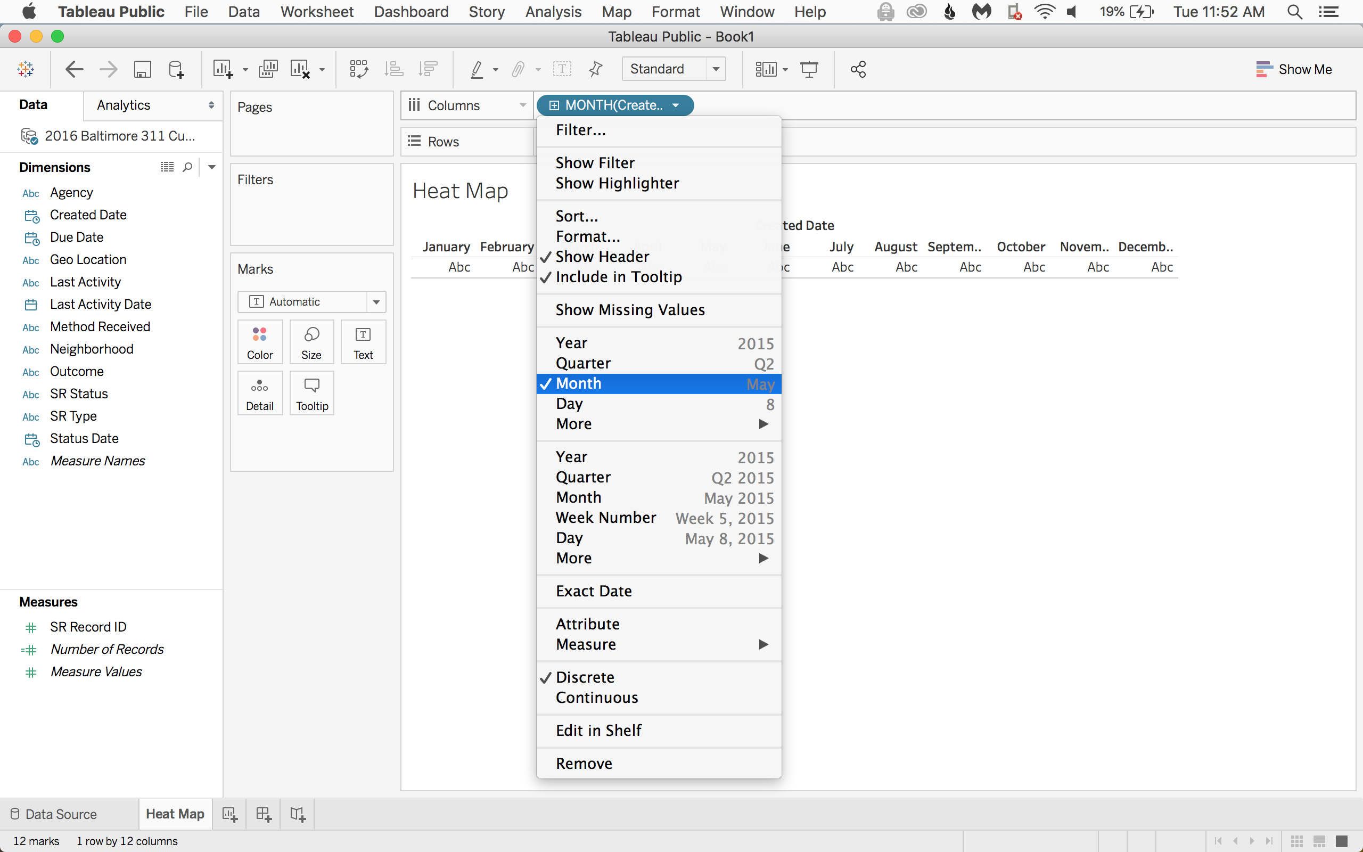Click the sort ascending icon
This screenshot has height=852, width=1363.
point(393,69)
